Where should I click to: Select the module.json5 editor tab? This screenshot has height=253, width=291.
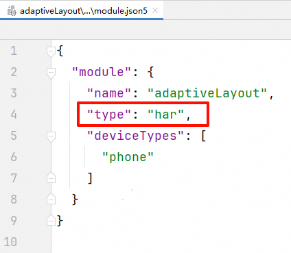[82, 10]
